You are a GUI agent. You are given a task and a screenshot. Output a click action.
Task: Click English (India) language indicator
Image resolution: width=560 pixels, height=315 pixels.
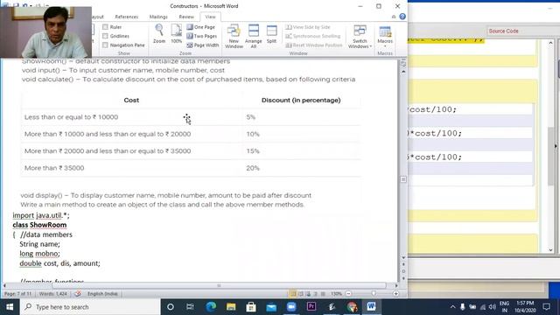point(102,294)
